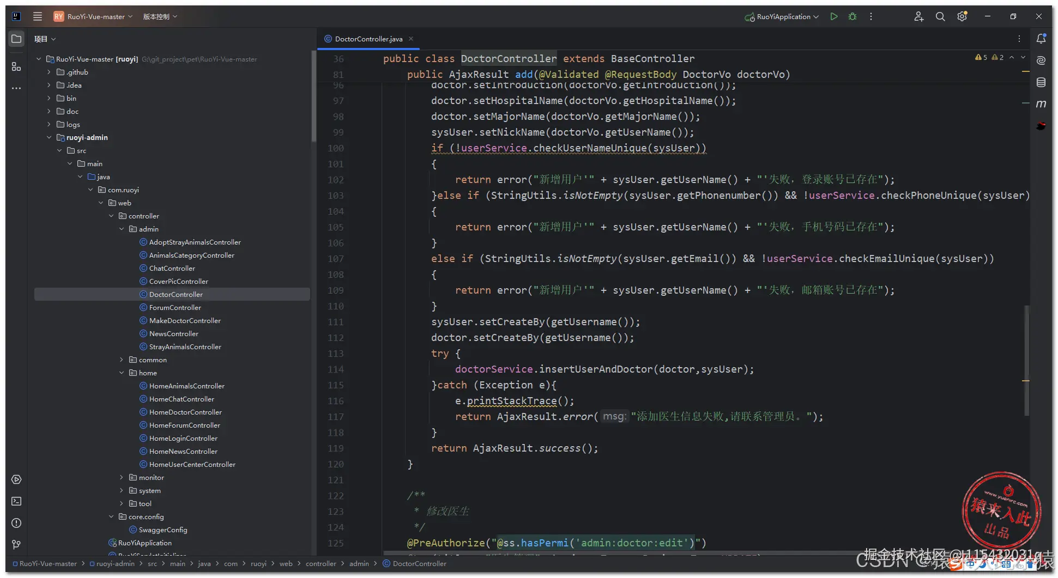Image resolution: width=1058 pixels, height=578 pixels.
Task: Collapse the ruoyi-admin module
Action: pos(49,137)
